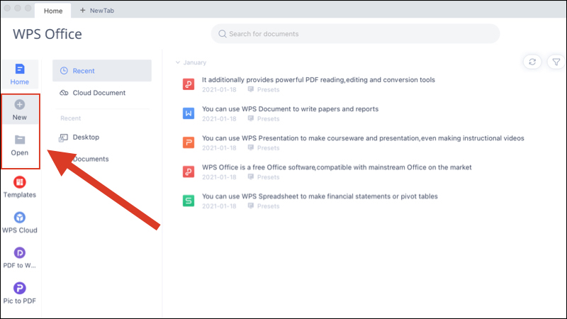Click the Spreadsheet icon of financial statements file
Screen dimensions: 567x319
(189, 201)
